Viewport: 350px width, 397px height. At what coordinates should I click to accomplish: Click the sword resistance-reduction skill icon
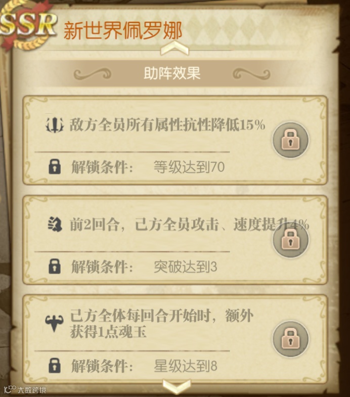(x=55, y=125)
